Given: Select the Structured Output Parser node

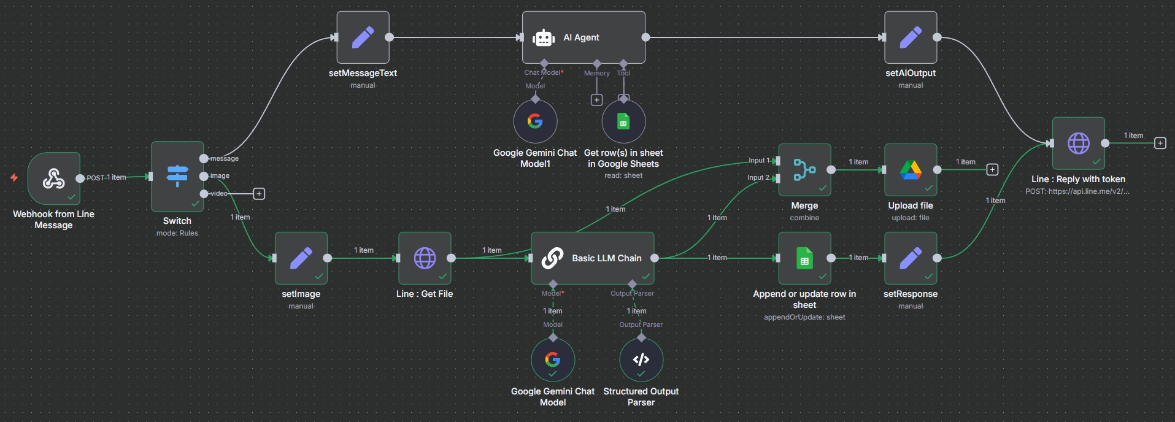Looking at the screenshot, I should click(641, 359).
